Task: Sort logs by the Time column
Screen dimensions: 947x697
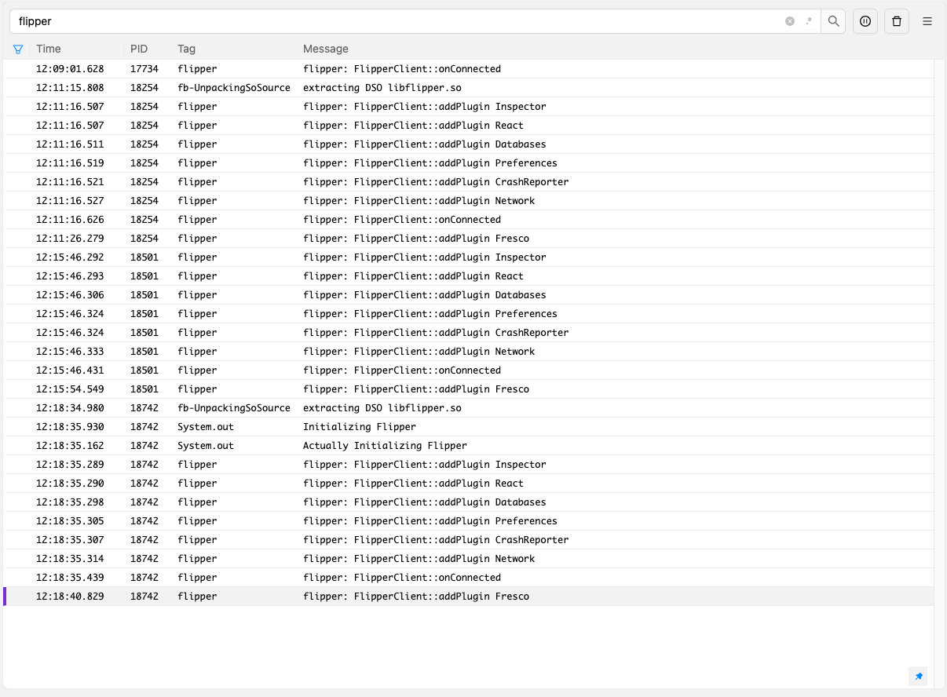Action: pos(49,49)
